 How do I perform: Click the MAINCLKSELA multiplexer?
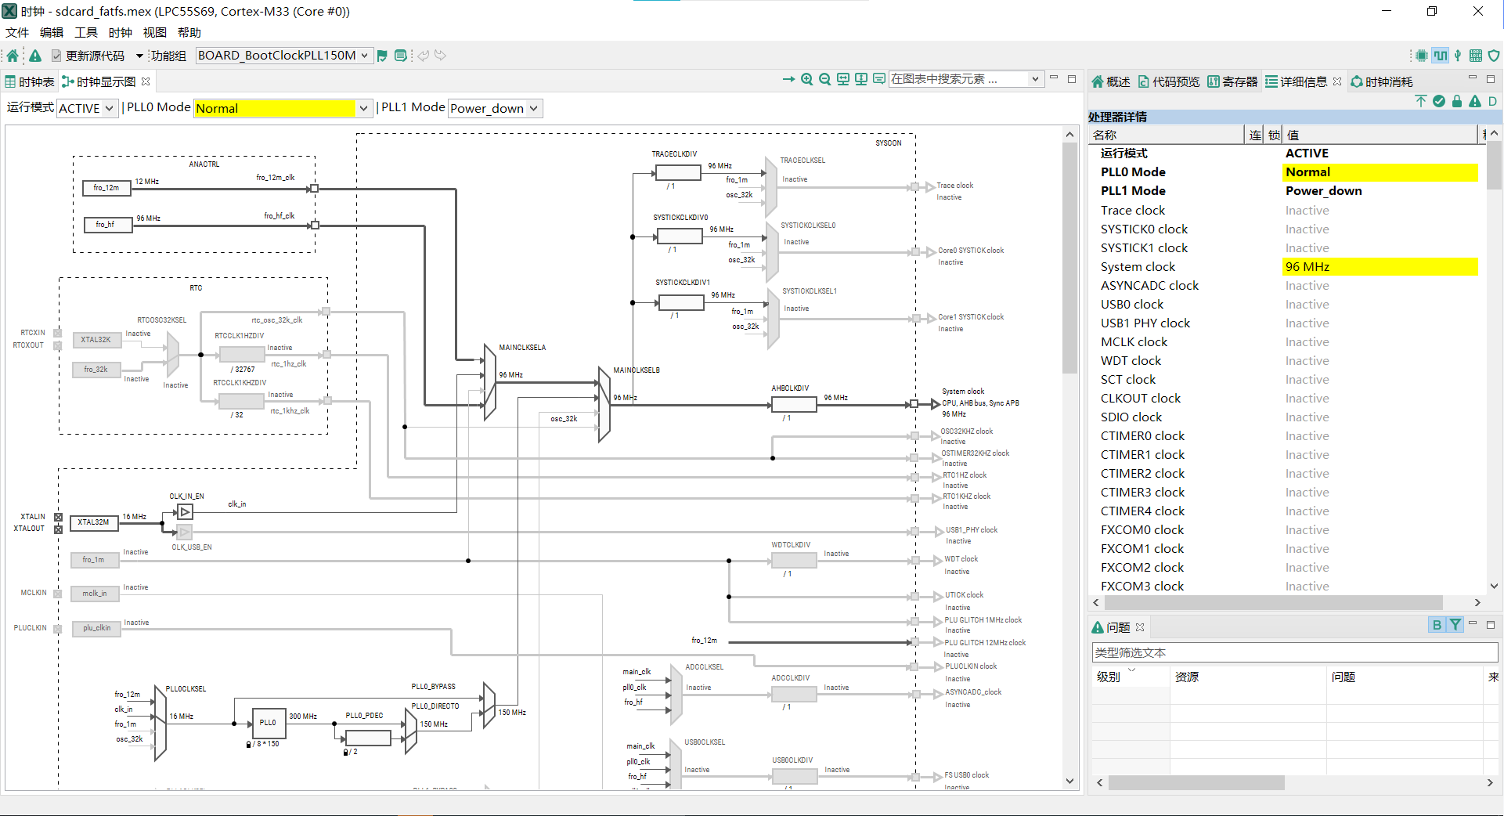point(490,384)
